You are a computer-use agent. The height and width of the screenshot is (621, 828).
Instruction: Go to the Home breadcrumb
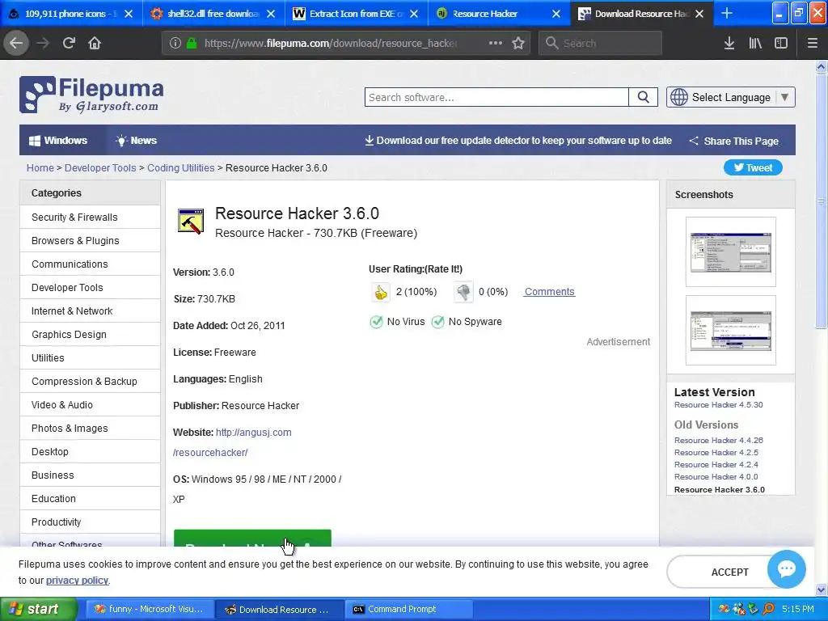(40, 168)
